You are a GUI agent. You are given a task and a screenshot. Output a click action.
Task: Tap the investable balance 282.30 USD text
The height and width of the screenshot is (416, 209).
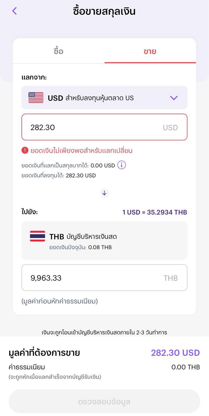(81, 176)
